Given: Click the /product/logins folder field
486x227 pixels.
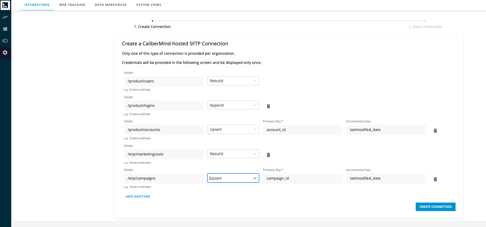Looking at the screenshot, I should point(164,106).
